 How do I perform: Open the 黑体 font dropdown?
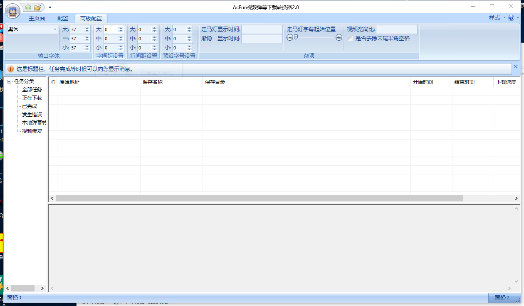[x=55, y=29]
